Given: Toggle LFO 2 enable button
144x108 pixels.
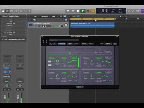Looking at the screenshot, I should [108, 57].
